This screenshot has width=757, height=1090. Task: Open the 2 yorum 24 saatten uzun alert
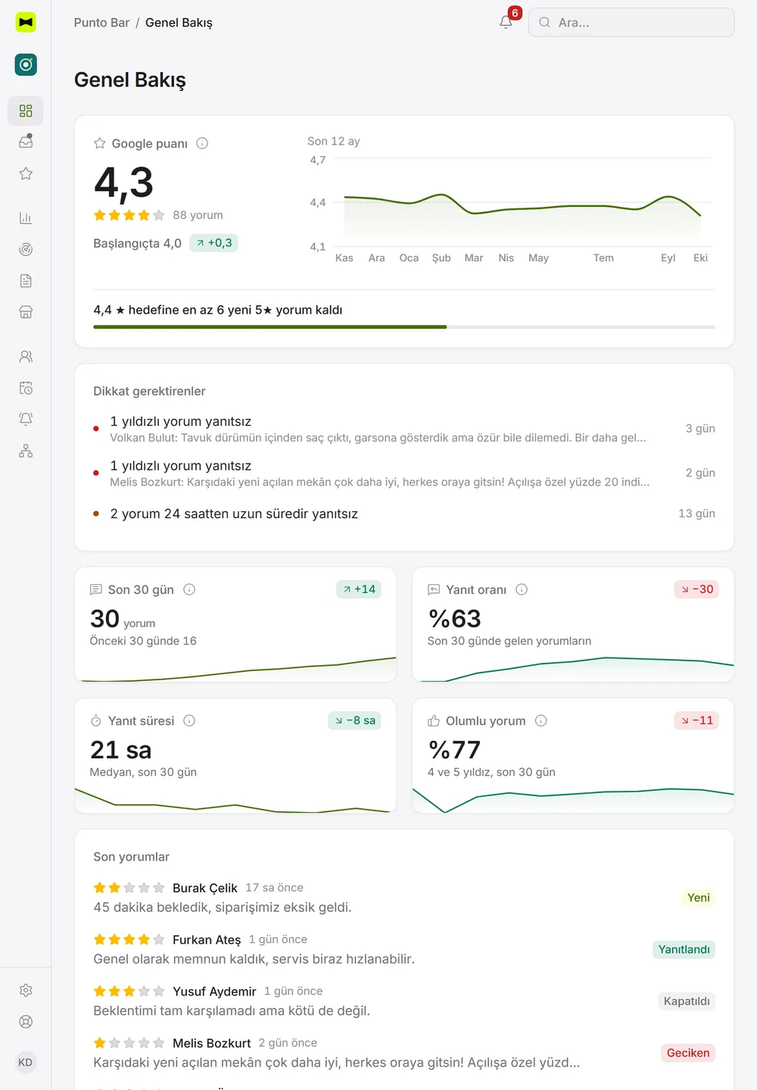click(404, 514)
